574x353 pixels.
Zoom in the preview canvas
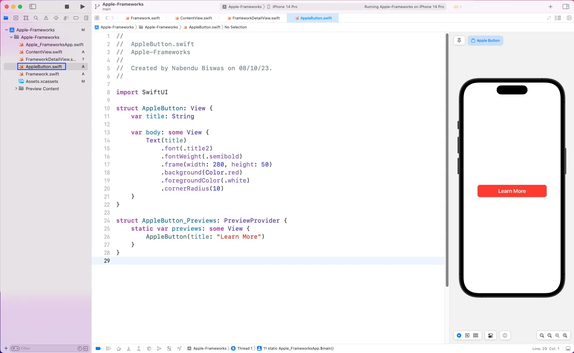(x=565, y=335)
